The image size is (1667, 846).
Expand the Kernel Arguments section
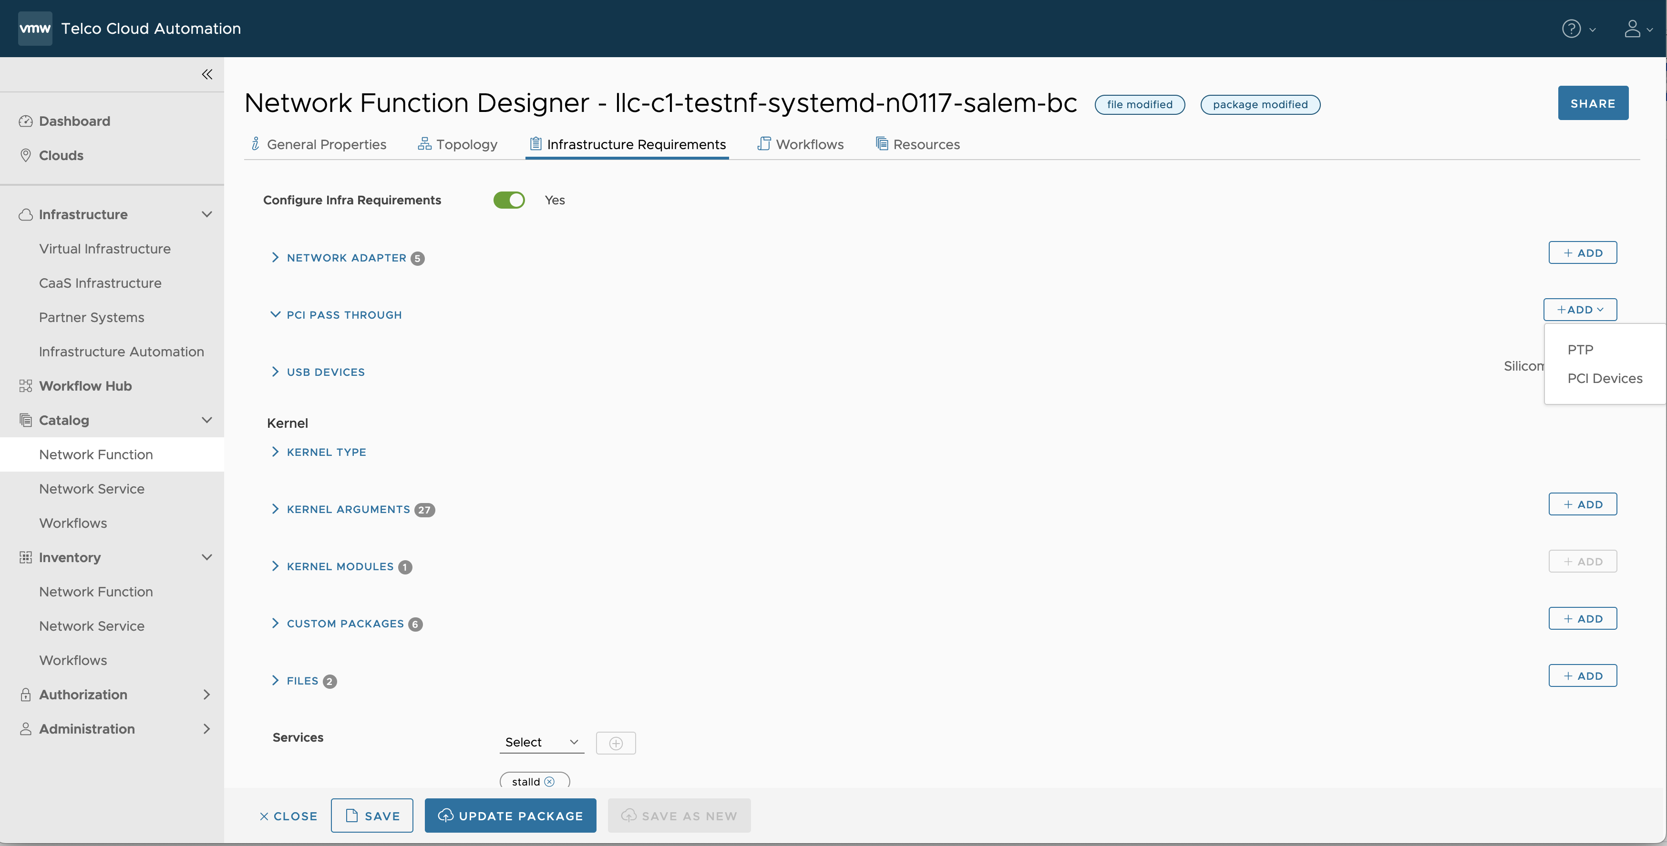coord(274,508)
